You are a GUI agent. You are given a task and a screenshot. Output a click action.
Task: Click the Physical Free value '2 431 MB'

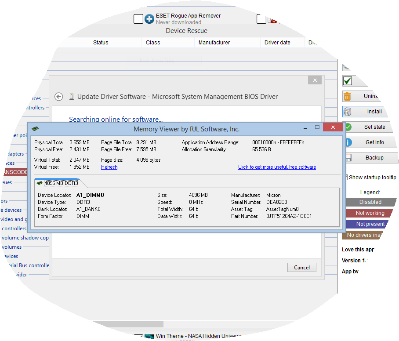[x=80, y=149]
